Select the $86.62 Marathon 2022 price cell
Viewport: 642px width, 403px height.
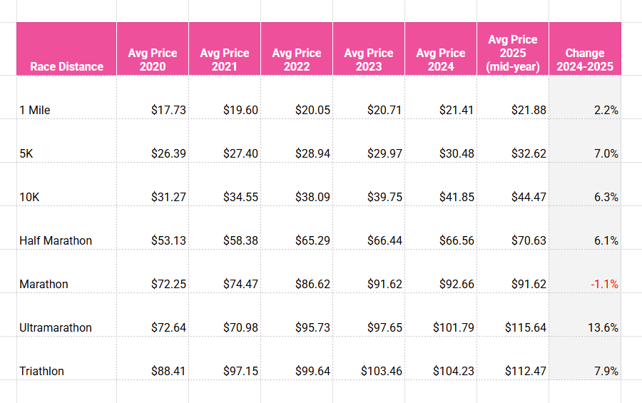tap(297, 271)
